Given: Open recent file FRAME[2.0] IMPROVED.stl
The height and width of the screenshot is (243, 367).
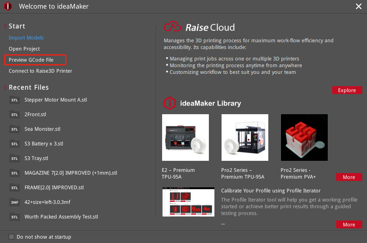Looking at the screenshot, I should [54, 188].
